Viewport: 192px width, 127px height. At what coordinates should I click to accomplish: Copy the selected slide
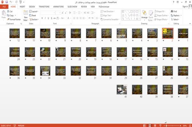coord(10,16)
